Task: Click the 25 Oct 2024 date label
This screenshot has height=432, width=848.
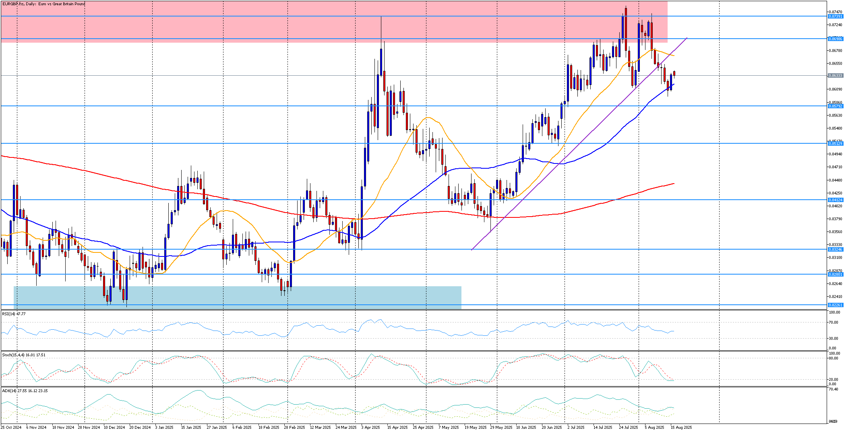Action: coord(11,427)
